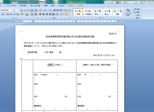Screen dimensions: 154x112
Task: Open the 表示 tab
Action: tap(53, 6)
